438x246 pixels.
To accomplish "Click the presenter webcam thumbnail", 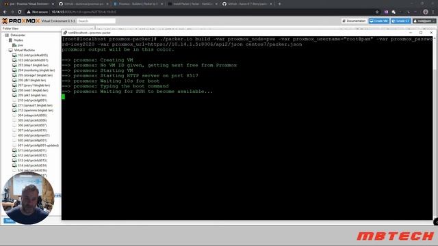I will click(x=28, y=198).
